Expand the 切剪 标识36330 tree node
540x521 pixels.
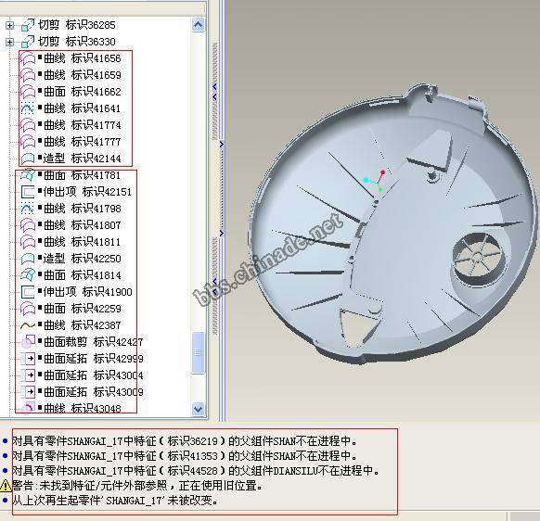coord(9,42)
